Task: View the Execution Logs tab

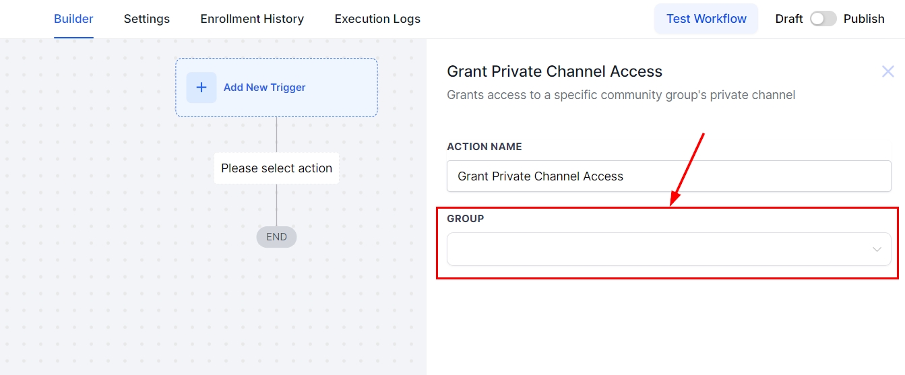Action: click(x=377, y=19)
